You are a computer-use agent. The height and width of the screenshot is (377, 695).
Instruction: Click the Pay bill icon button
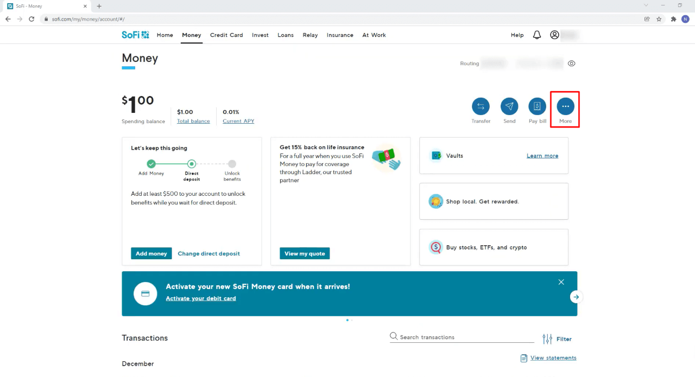538,106
